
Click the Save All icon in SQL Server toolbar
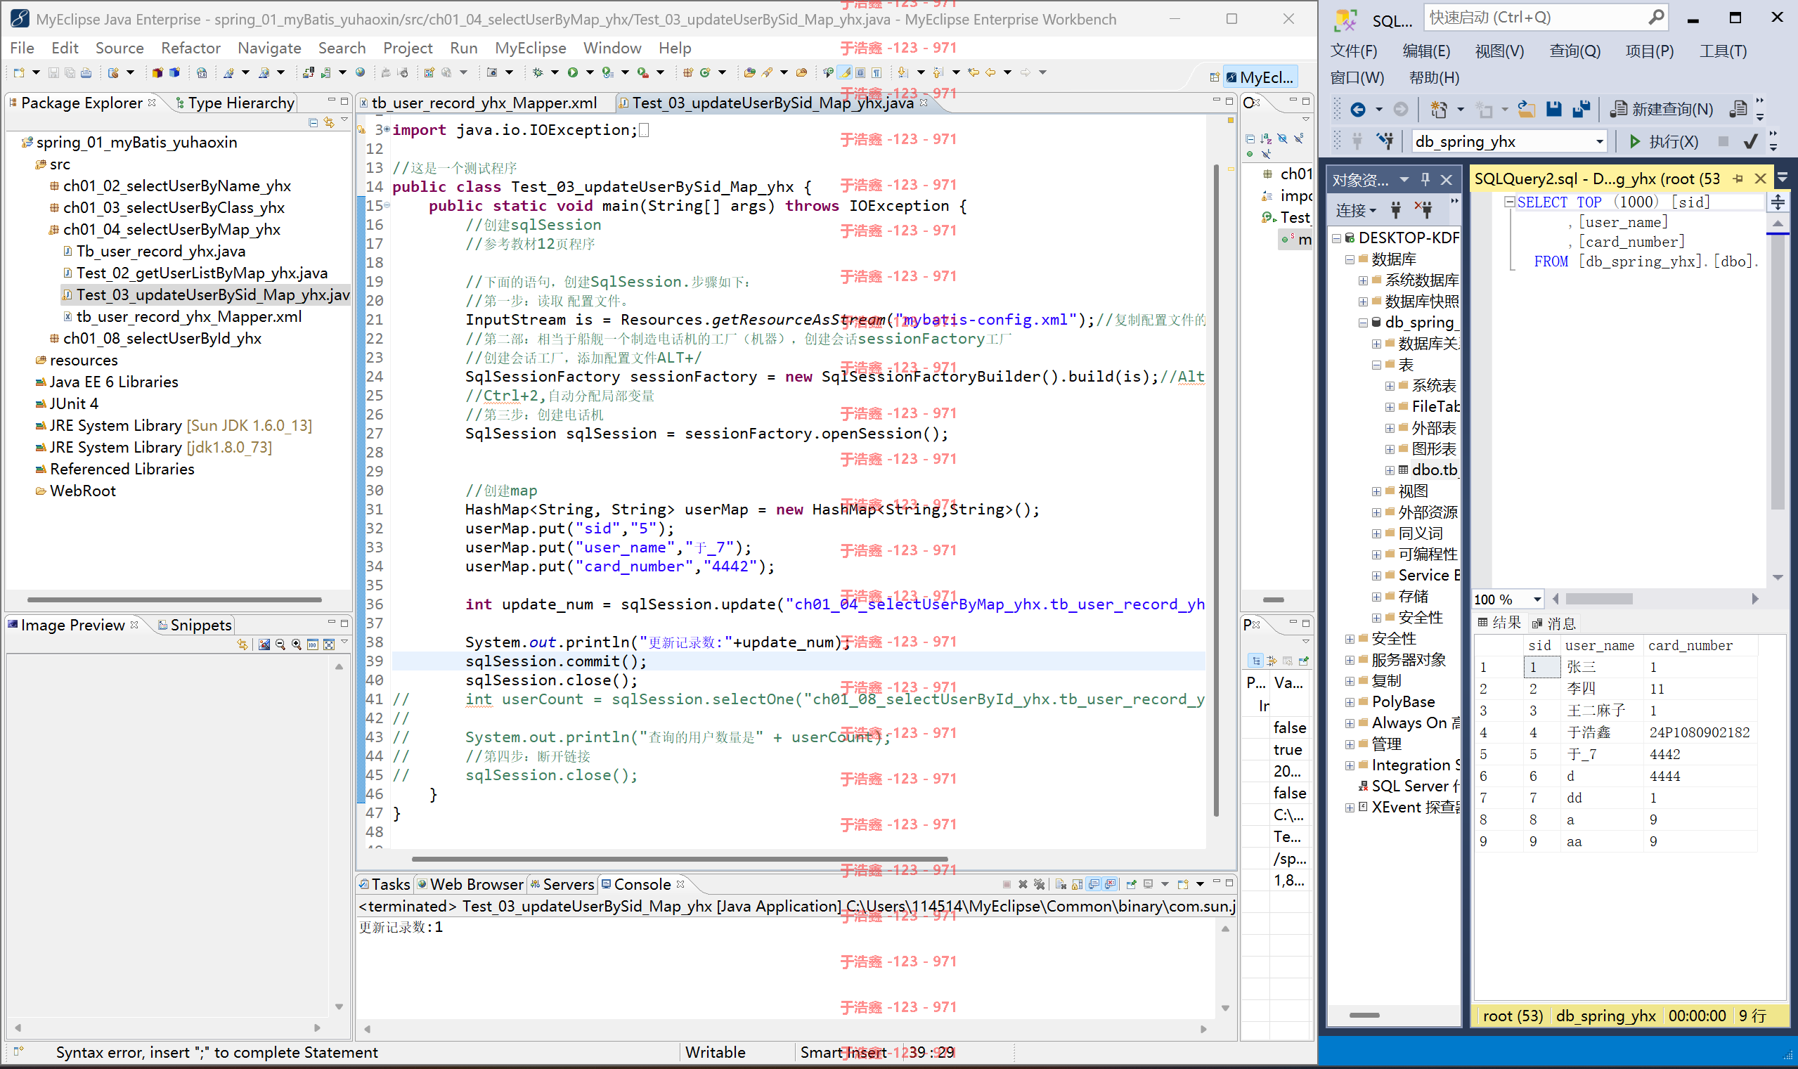pyautogui.click(x=1582, y=110)
